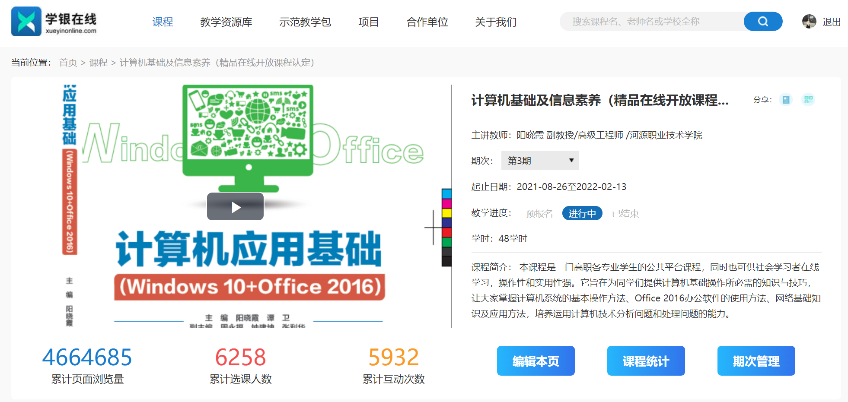Image resolution: width=848 pixels, height=402 pixels.
Task: Click the interaction count 5932
Action: coord(393,357)
